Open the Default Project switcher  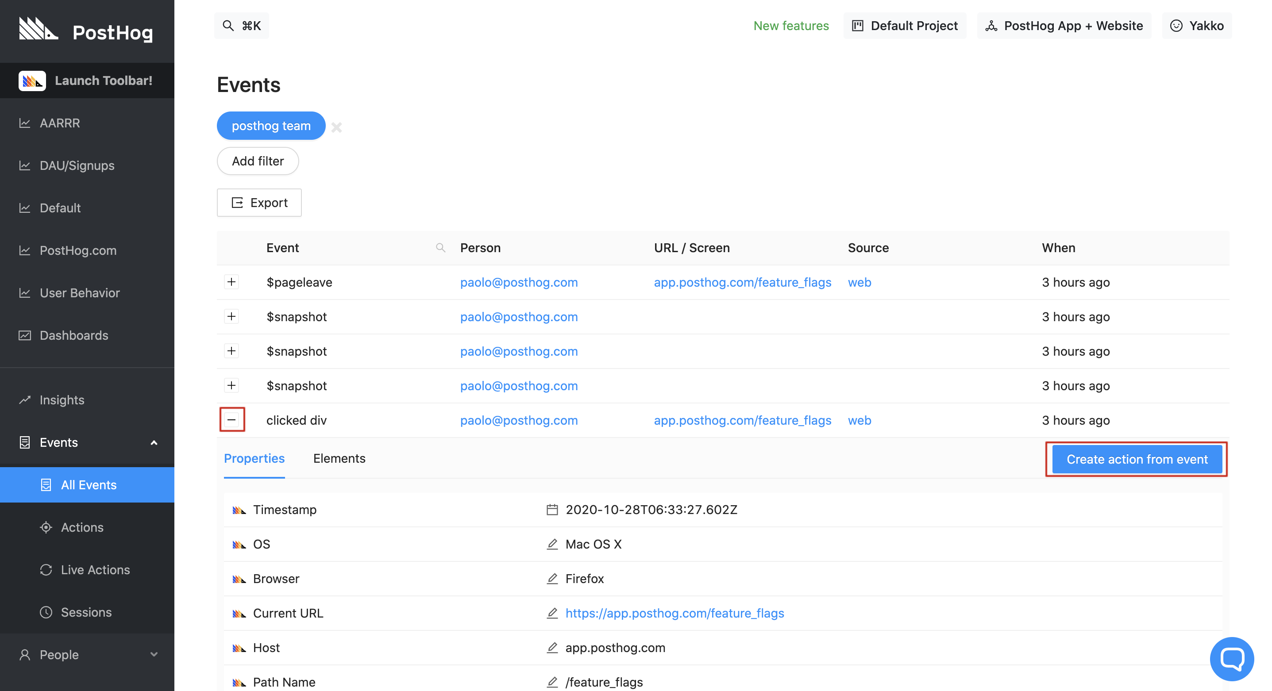click(905, 26)
